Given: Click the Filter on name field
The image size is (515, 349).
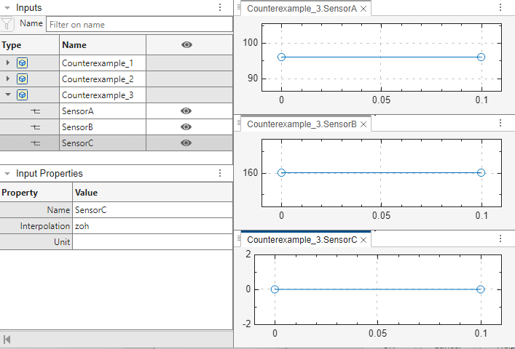Looking at the screenshot, I should coord(138,24).
